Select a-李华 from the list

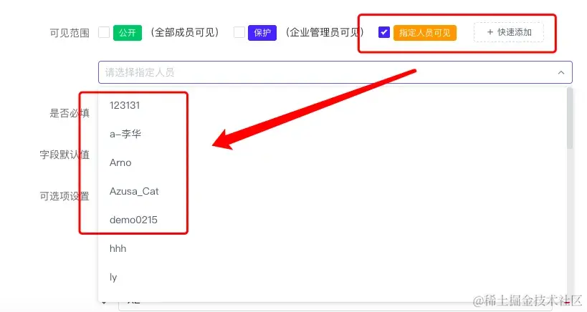click(x=332, y=134)
